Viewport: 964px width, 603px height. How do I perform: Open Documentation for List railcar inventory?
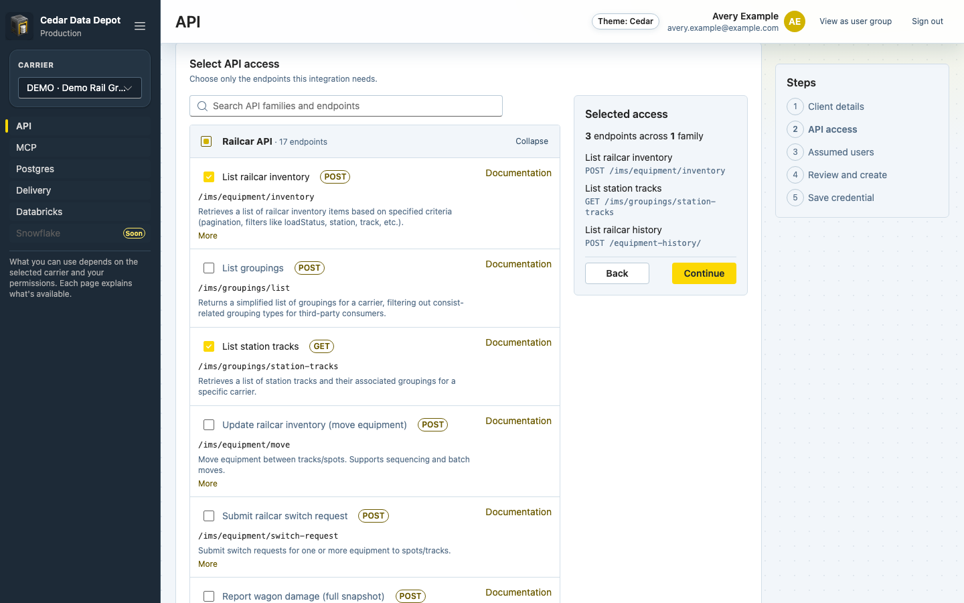coord(518,173)
